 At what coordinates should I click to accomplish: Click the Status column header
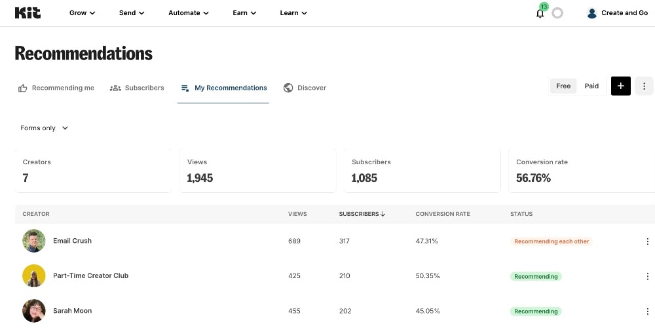[521, 214]
